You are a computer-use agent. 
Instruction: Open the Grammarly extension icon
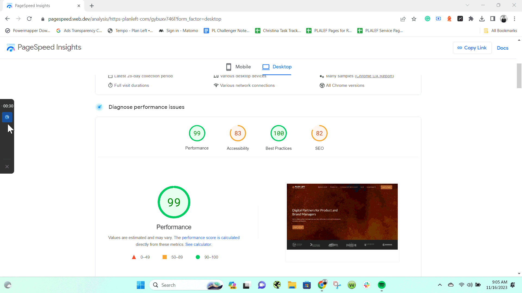click(427, 19)
